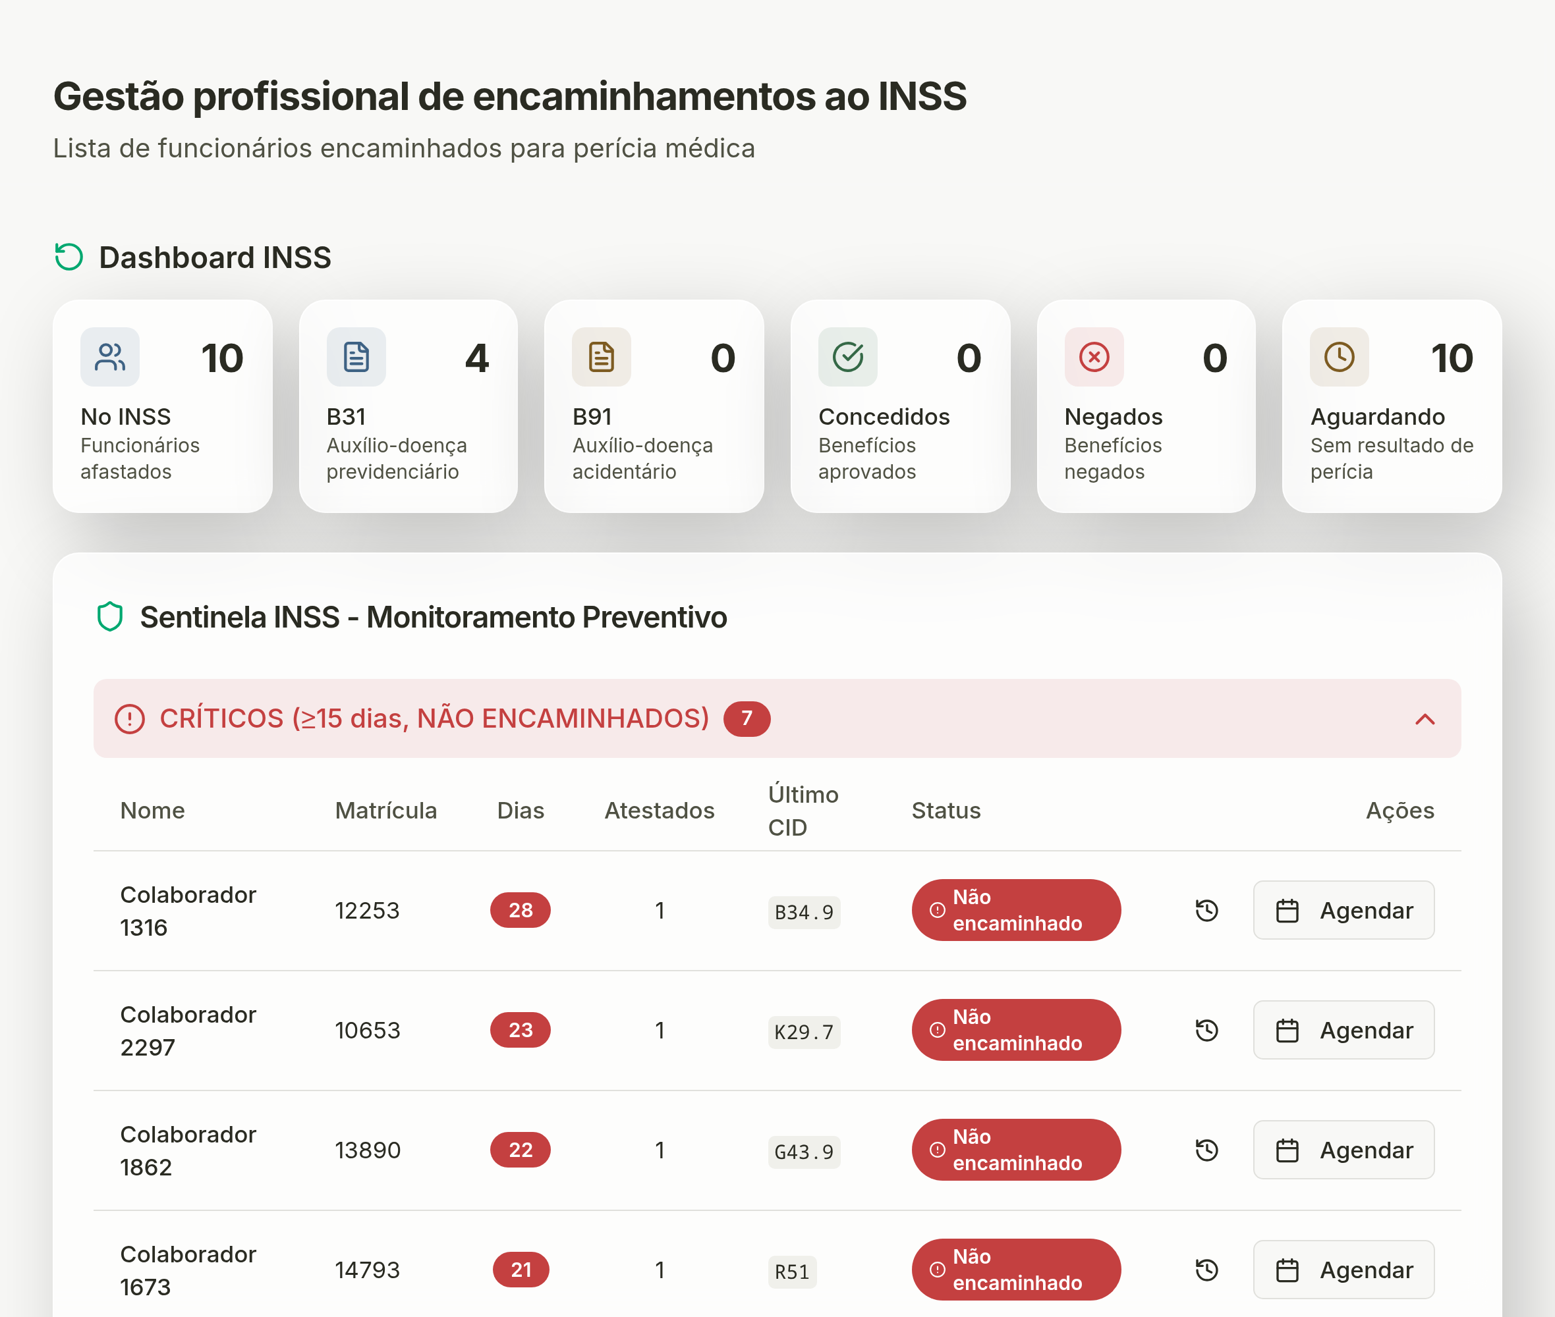Click the clock icon on Aguardando card

pos(1339,357)
